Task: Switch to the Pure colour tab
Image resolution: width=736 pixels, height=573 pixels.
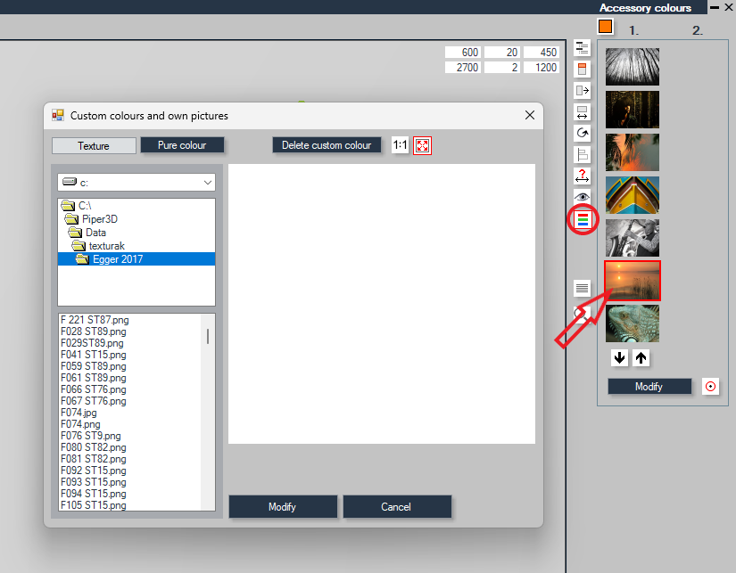Action: (182, 145)
